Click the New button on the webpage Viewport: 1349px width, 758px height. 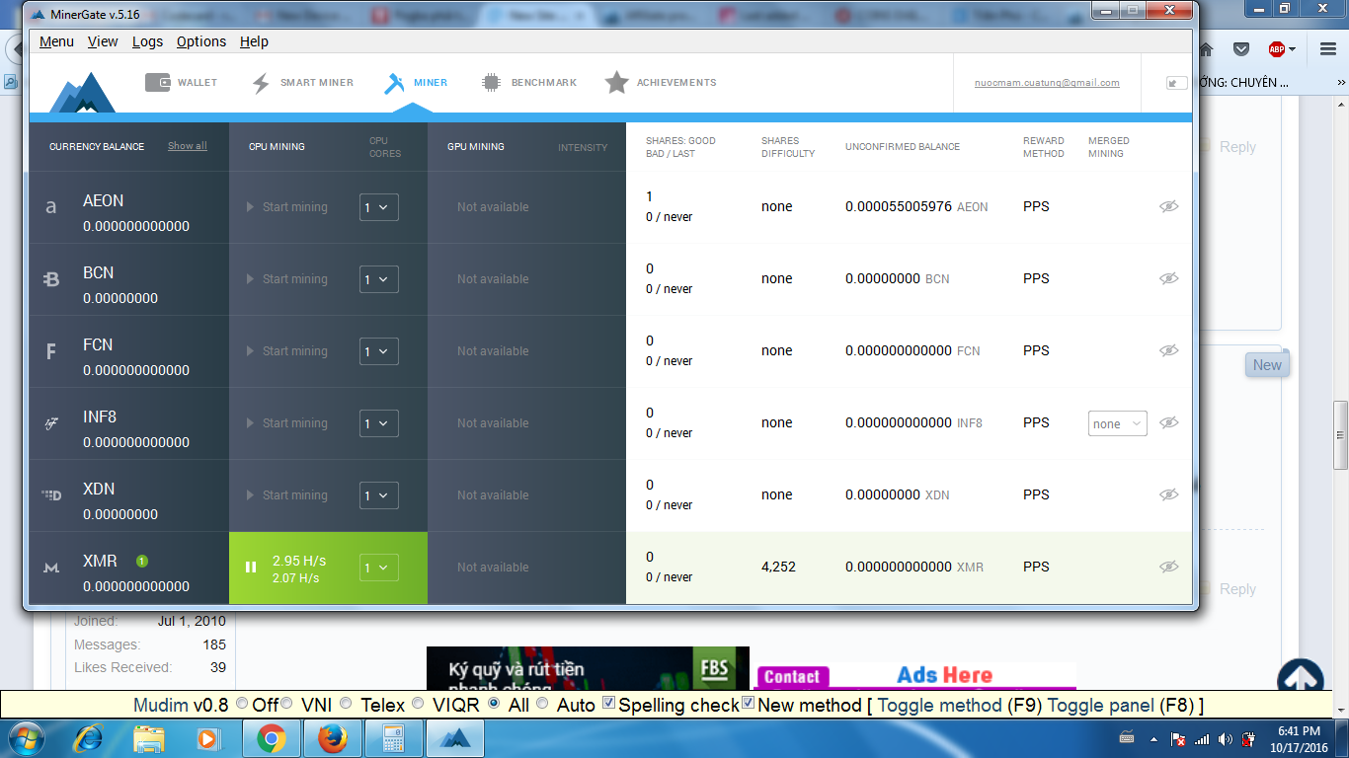1267,364
